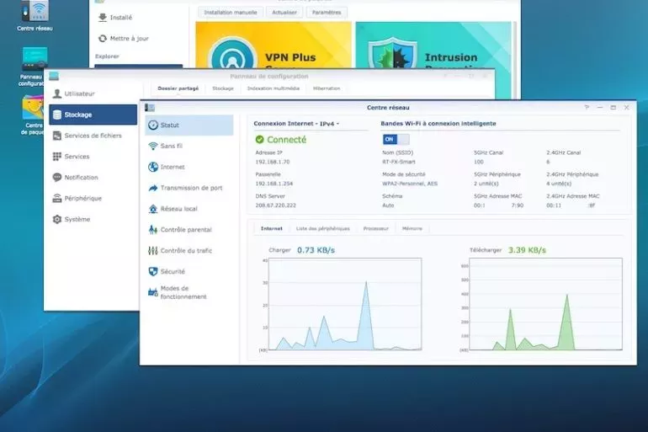The image size is (648, 432).
Task: Open Services de fichiers in configuration panel
Action: (93, 136)
